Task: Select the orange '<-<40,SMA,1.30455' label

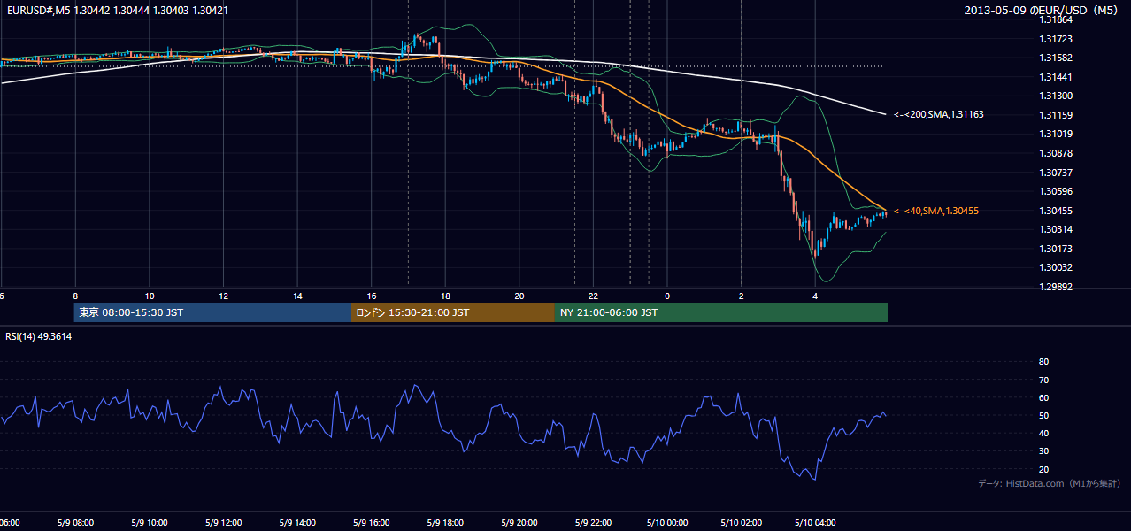Action: point(936,211)
